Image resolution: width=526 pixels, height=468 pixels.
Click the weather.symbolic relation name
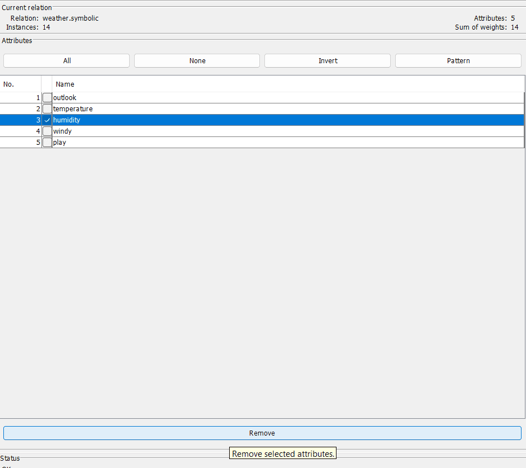(x=70, y=18)
